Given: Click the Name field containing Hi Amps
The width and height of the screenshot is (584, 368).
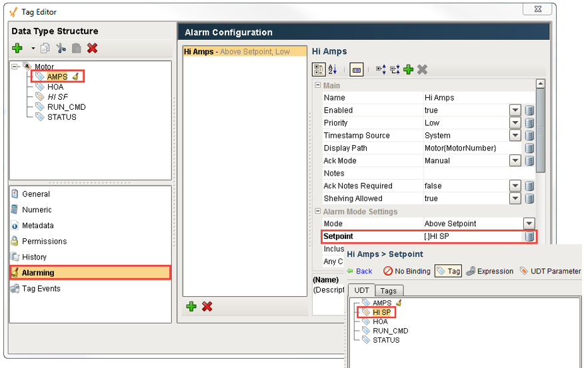Looking at the screenshot, I should click(467, 98).
